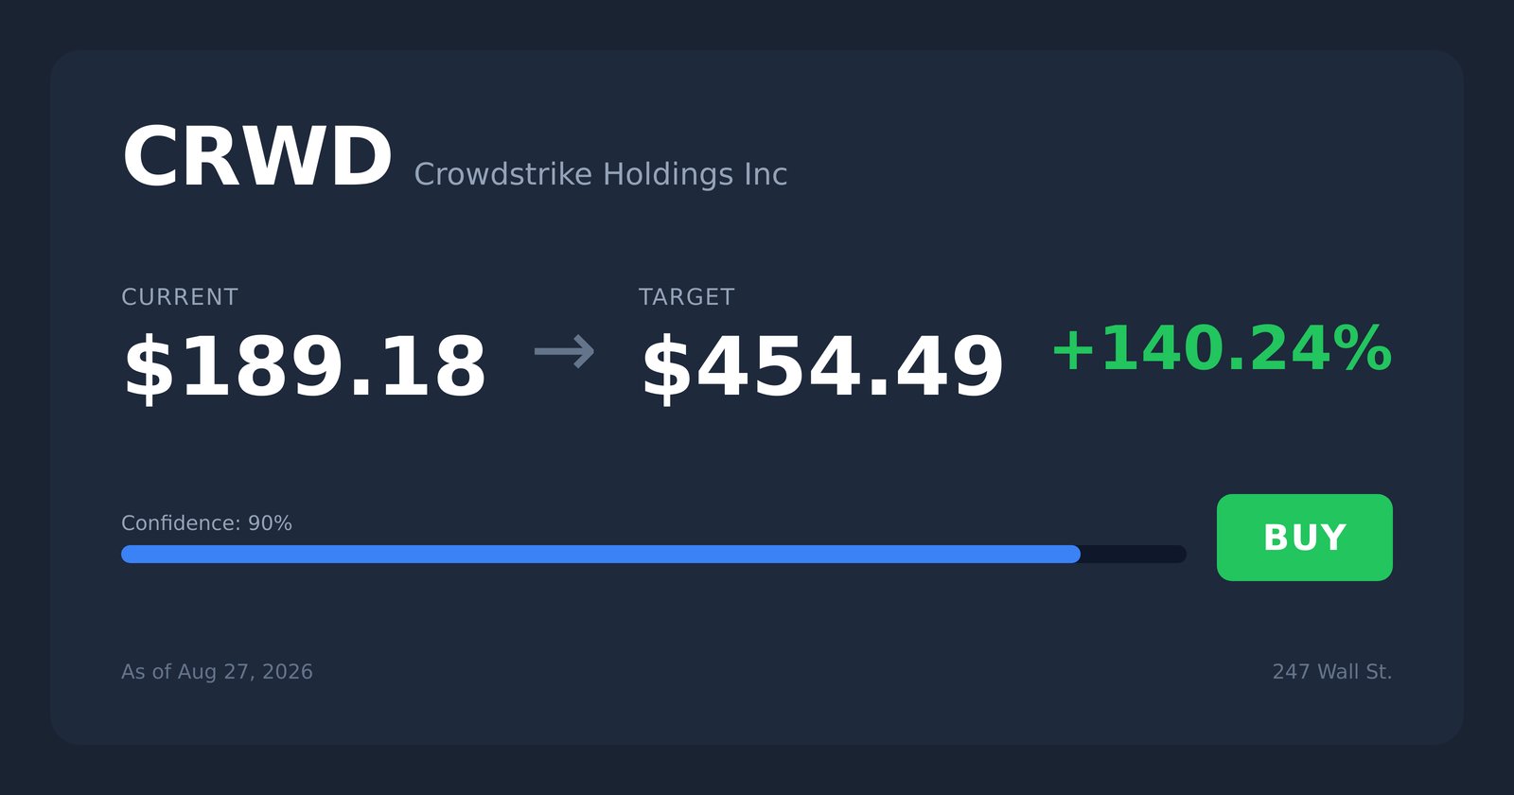The height and width of the screenshot is (795, 1514).
Task: Click the unfilled end of confidence bar
Action: coord(1134,554)
